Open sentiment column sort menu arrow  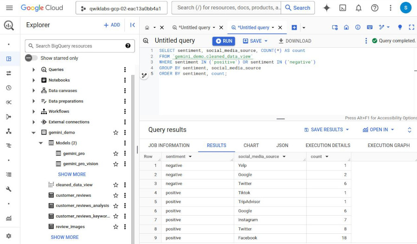tap(190, 156)
